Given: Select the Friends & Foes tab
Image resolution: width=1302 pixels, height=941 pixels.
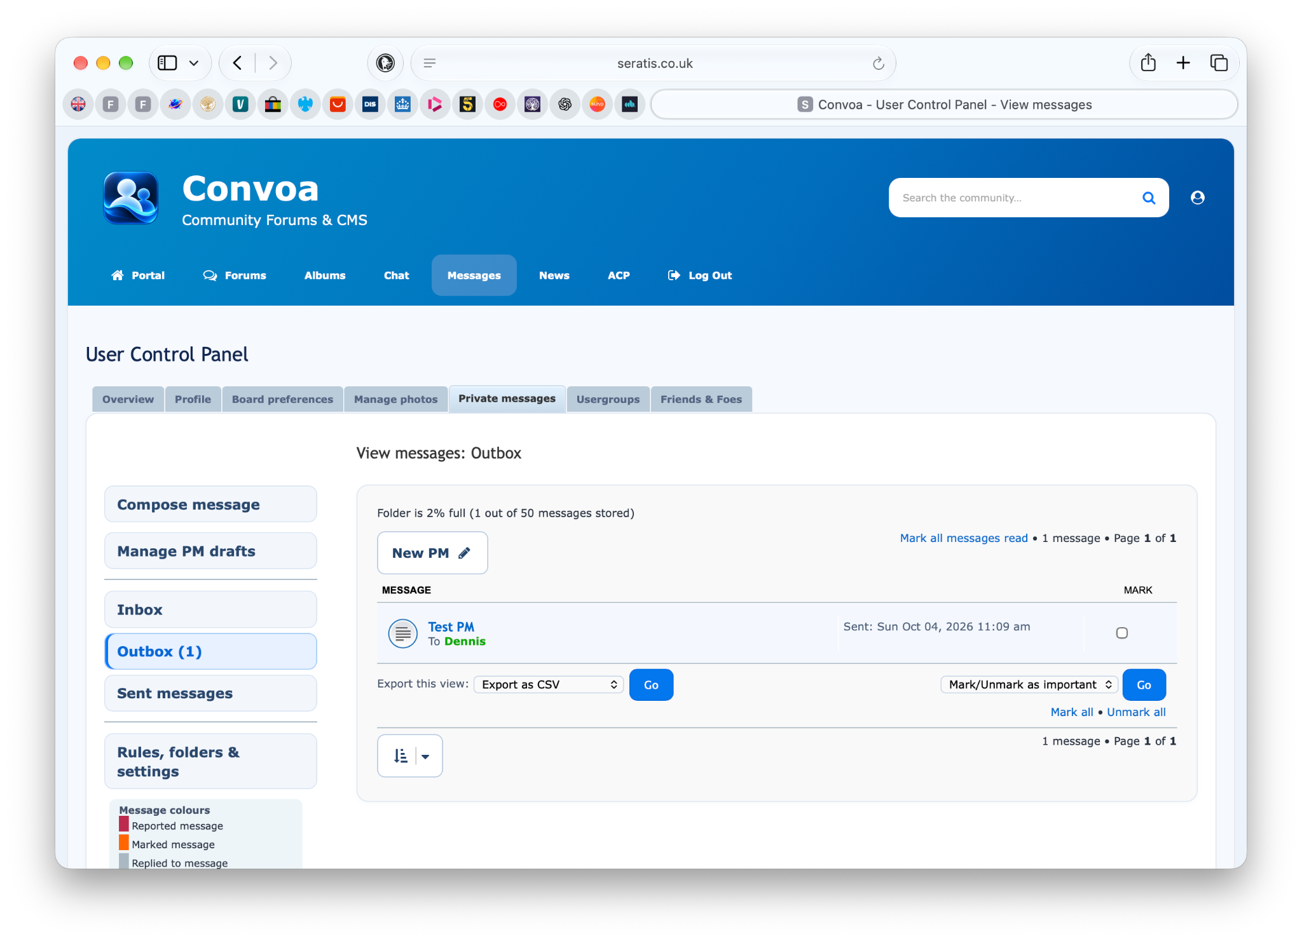Looking at the screenshot, I should click(701, 399).
